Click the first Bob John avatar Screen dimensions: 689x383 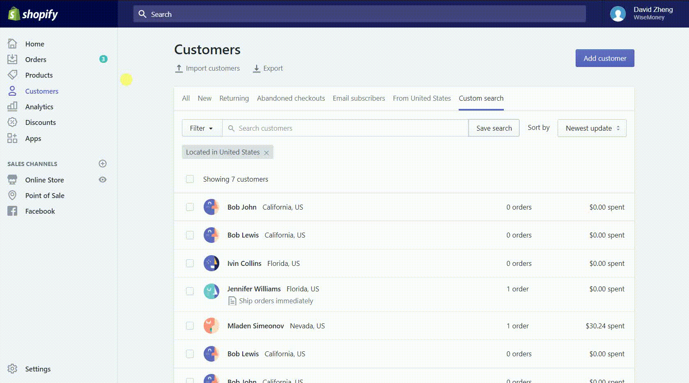tap(211, 207)
